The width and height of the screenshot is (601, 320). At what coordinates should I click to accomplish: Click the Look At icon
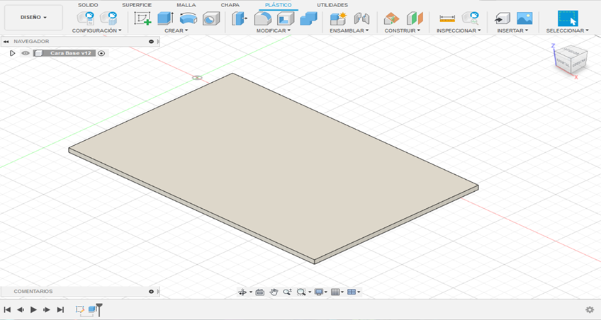pos(260,292)
